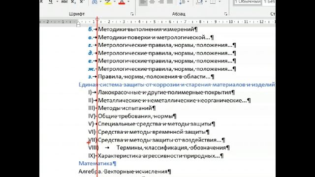Open Абзац dialog launcher
Image resolution: width=315 pixels, height=177 pixels.
click(x=225, y=14)
